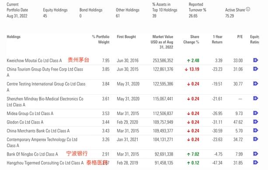Screen dimensions: 268x170
Task: Open equity rating icon for Midea Group
Action: [x=255, y=113]
